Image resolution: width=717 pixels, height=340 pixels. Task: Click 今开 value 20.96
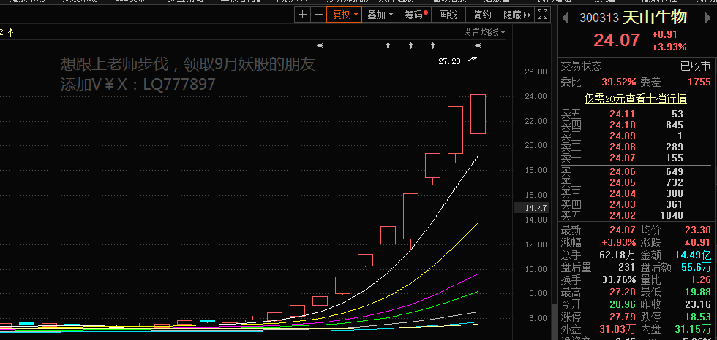[x=623, y=304]
